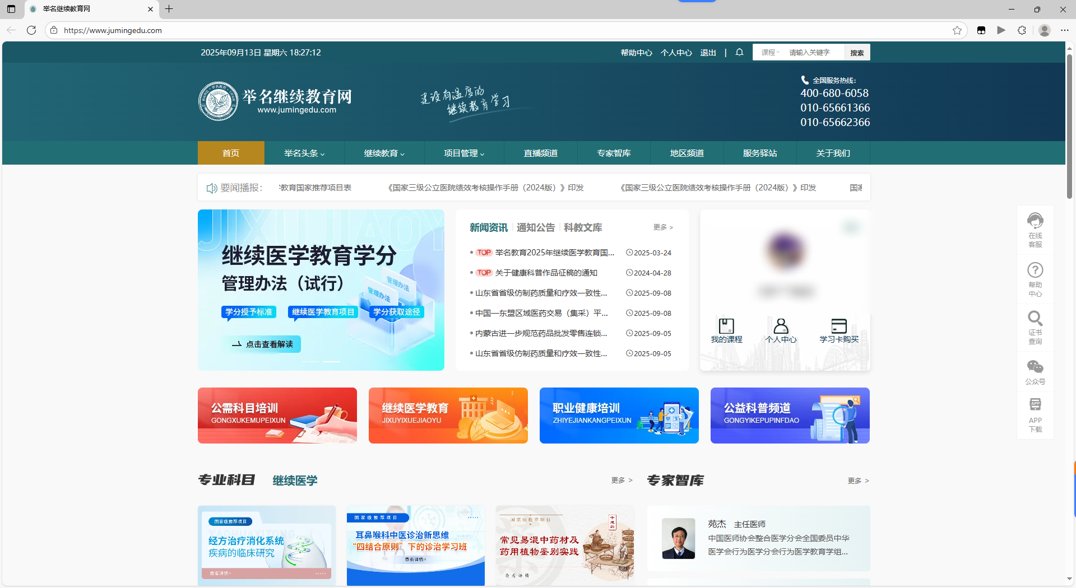
Task: Select the 继续医学 subject tab
Action: [295, 480]
